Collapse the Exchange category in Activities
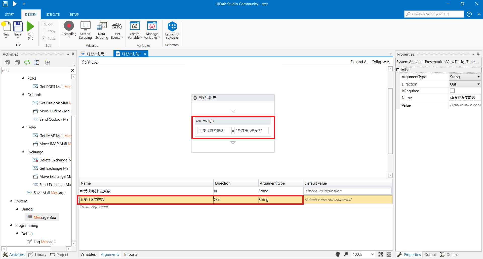 tap(23, 152)
